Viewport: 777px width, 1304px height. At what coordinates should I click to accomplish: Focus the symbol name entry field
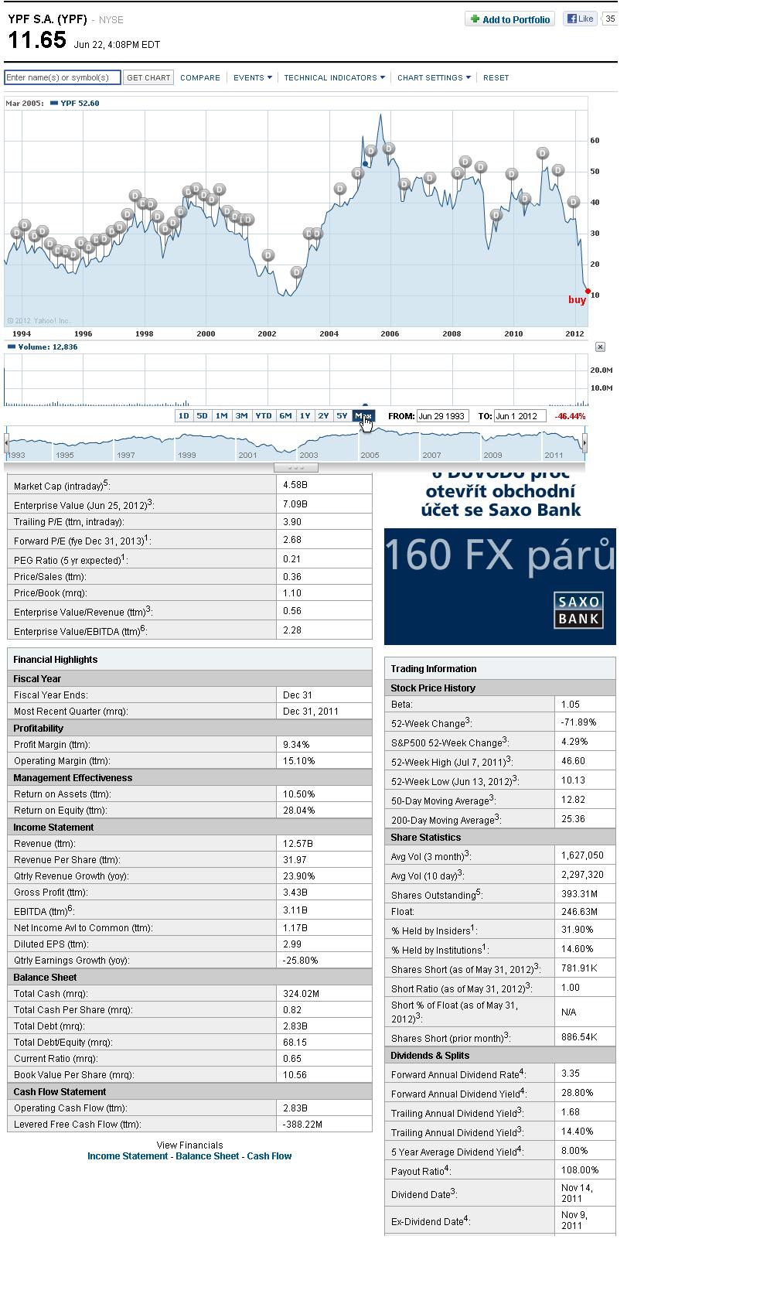point(63,77)
